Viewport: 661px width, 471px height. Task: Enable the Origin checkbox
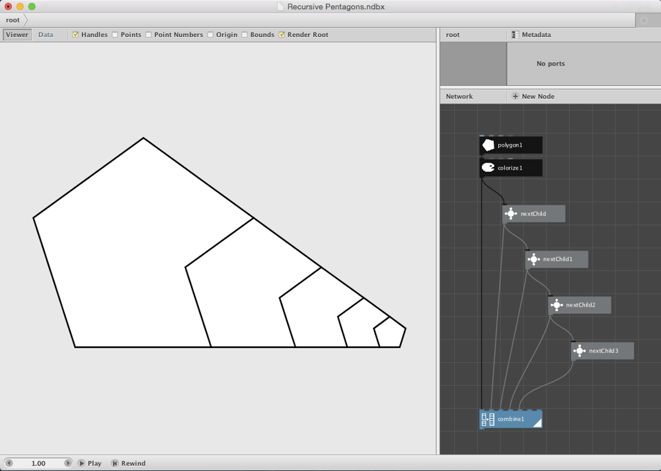point(210,34)
